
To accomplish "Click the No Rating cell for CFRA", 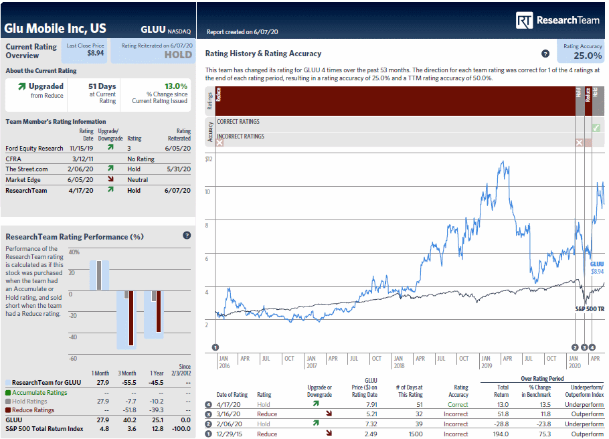I will (x=141, y=159).
